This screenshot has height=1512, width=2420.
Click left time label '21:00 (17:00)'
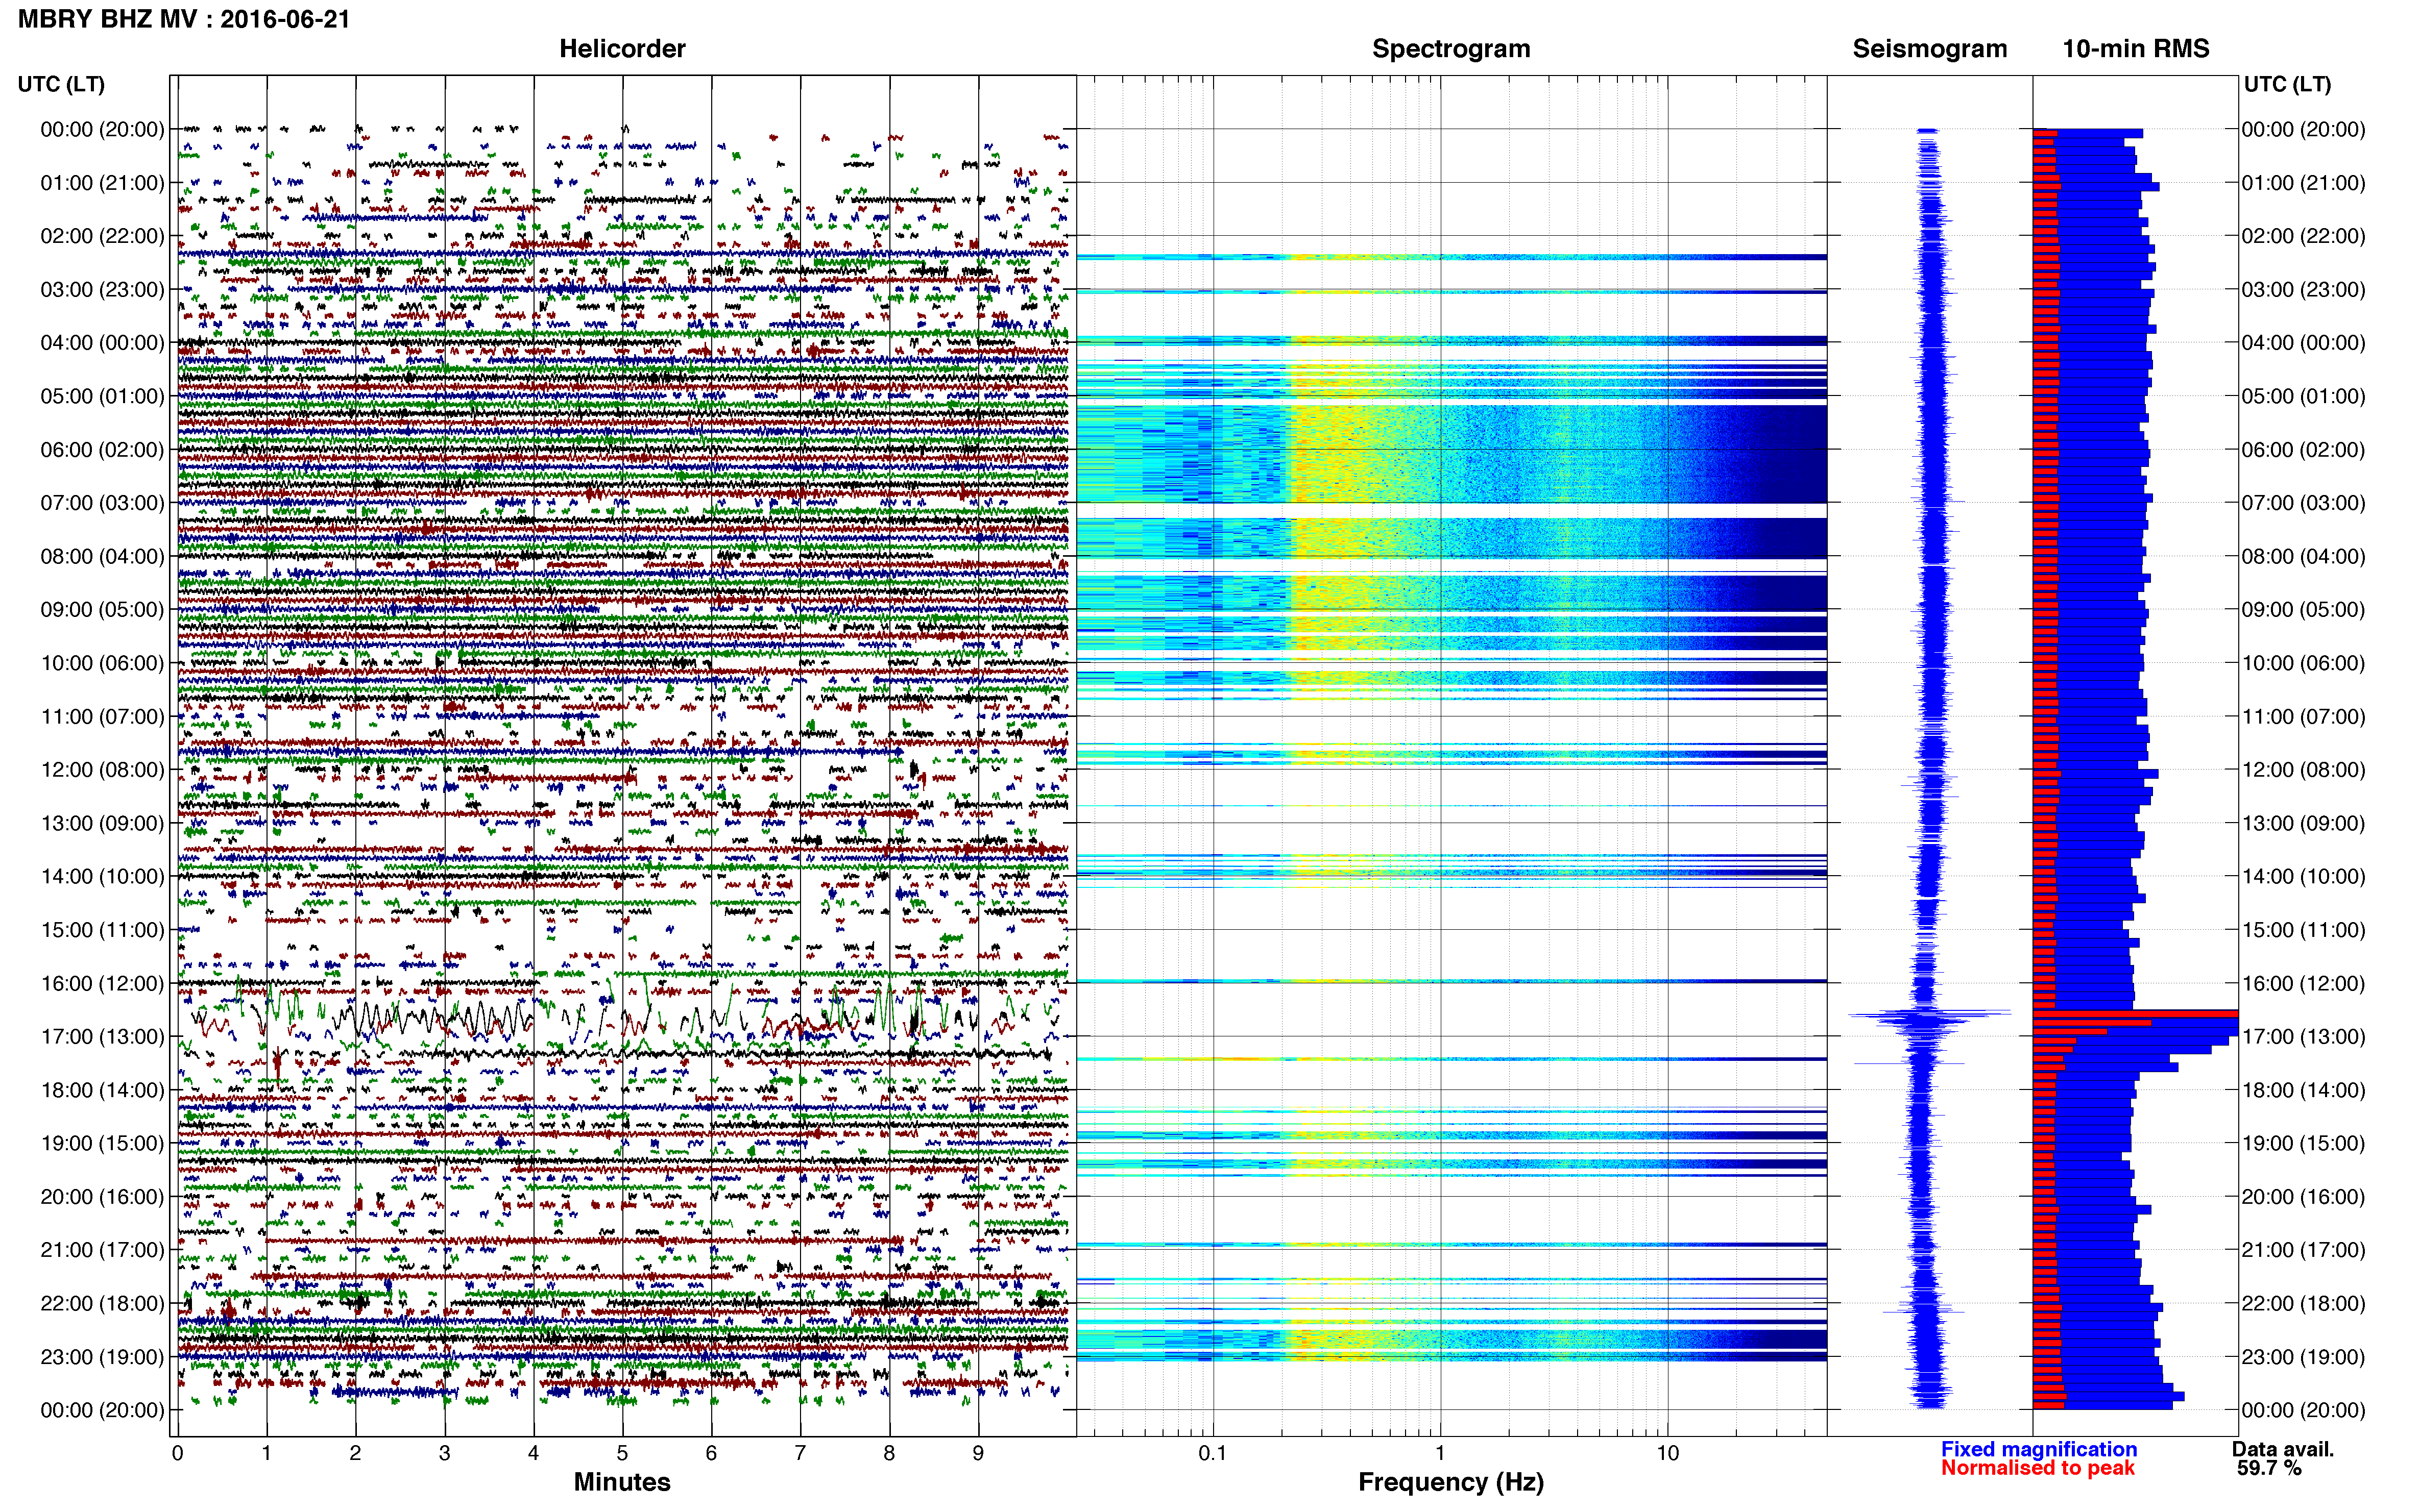click(x=102, y=1249)
